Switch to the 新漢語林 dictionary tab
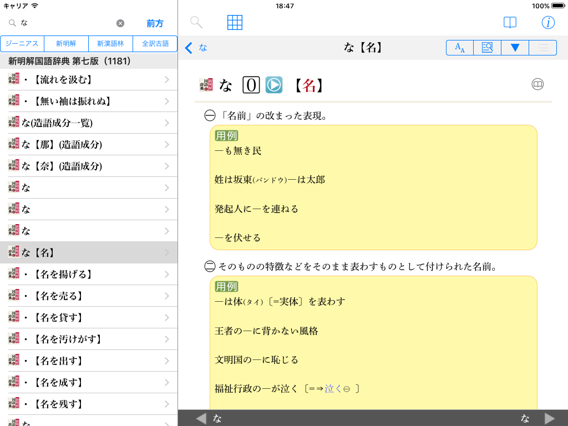568x426 pixels. tap(111, 43)
